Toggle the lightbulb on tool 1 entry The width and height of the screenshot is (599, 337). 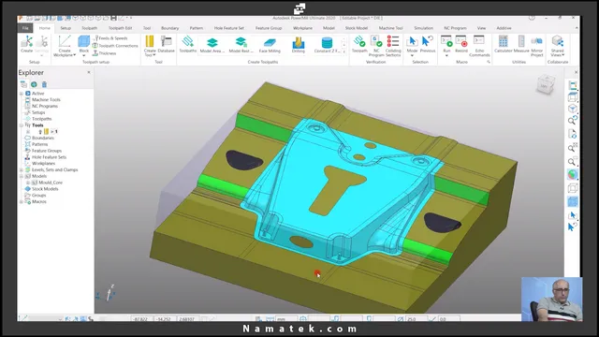tap(40, 131)
